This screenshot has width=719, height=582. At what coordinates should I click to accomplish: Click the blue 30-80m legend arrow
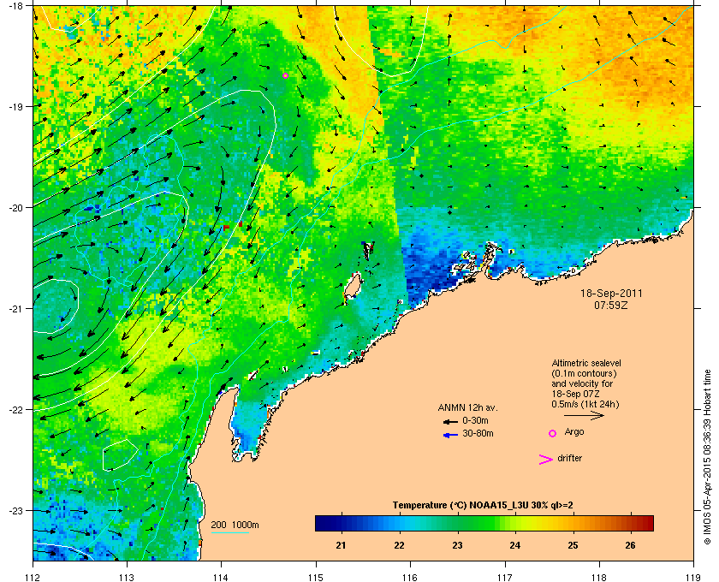click(x=450, y=435)
